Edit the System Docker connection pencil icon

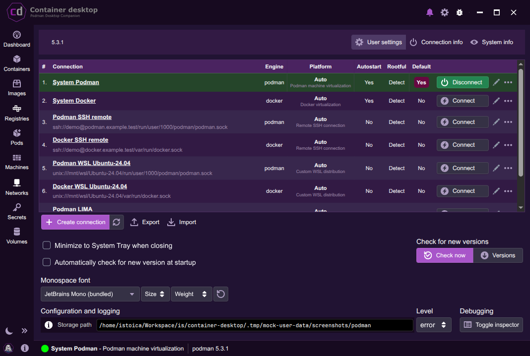click(x=496, y=101)
